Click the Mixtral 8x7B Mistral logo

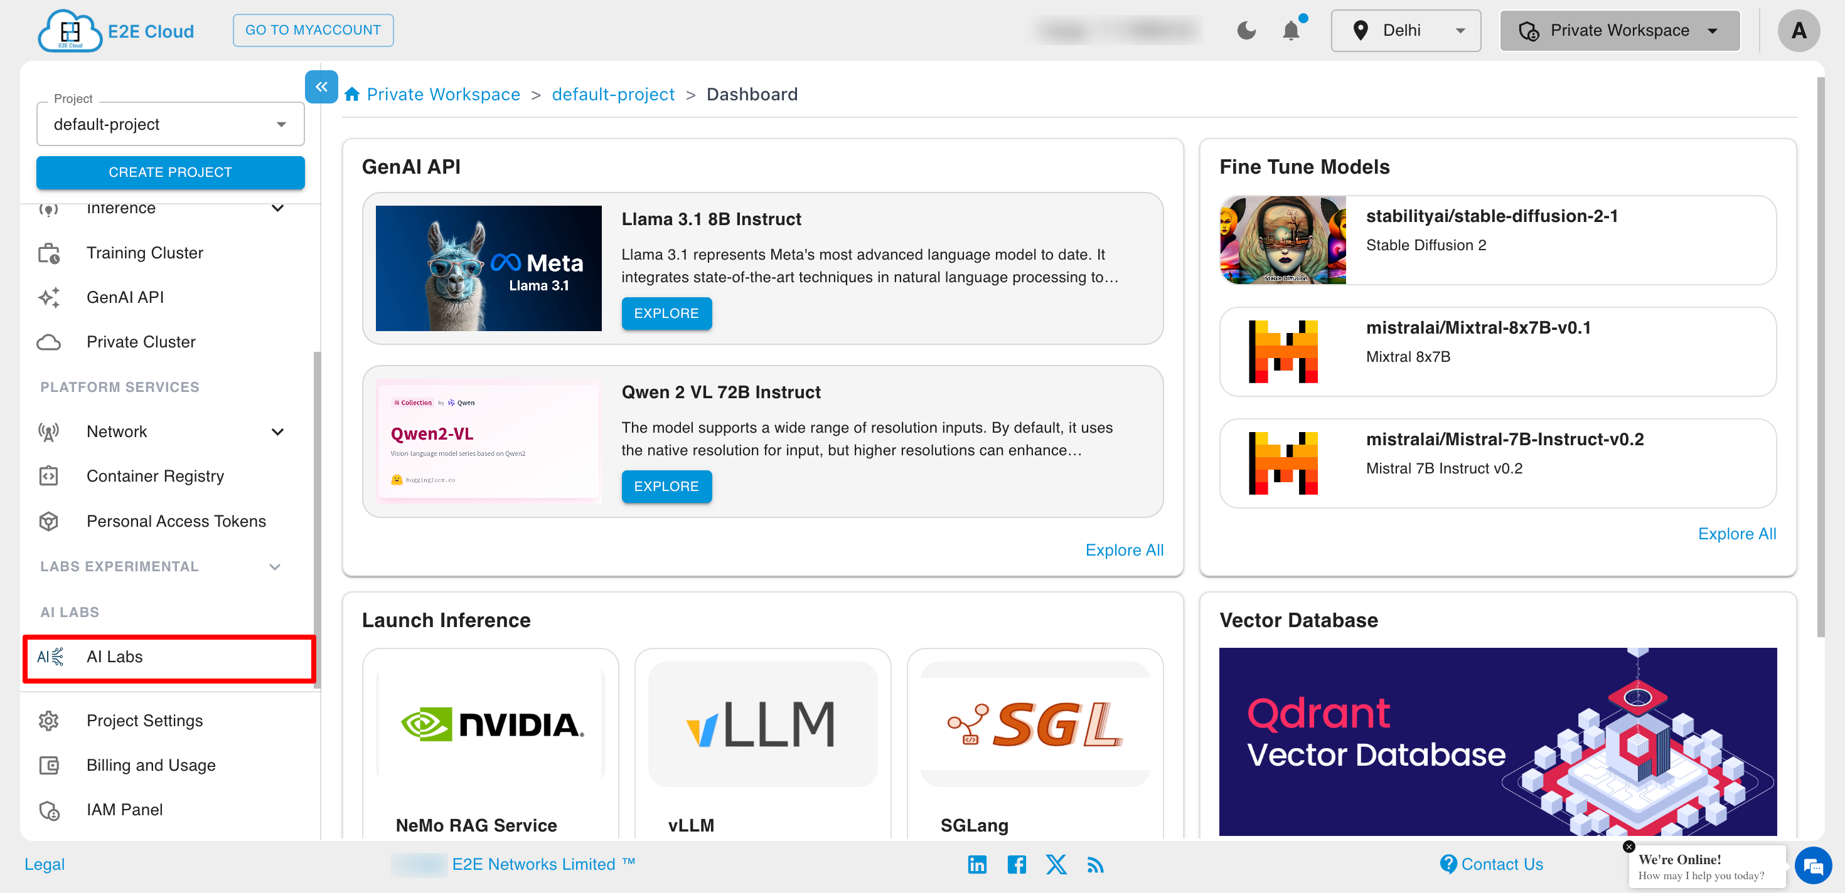(1283, 351)
